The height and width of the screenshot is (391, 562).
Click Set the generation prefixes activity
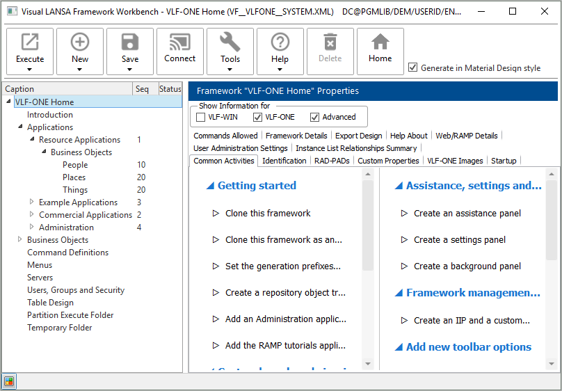click(x=283, y=266)
